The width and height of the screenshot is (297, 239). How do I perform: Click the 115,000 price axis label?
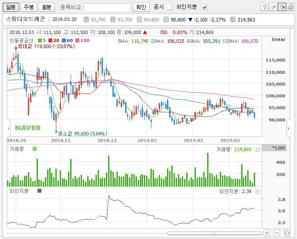click(275, 60)
